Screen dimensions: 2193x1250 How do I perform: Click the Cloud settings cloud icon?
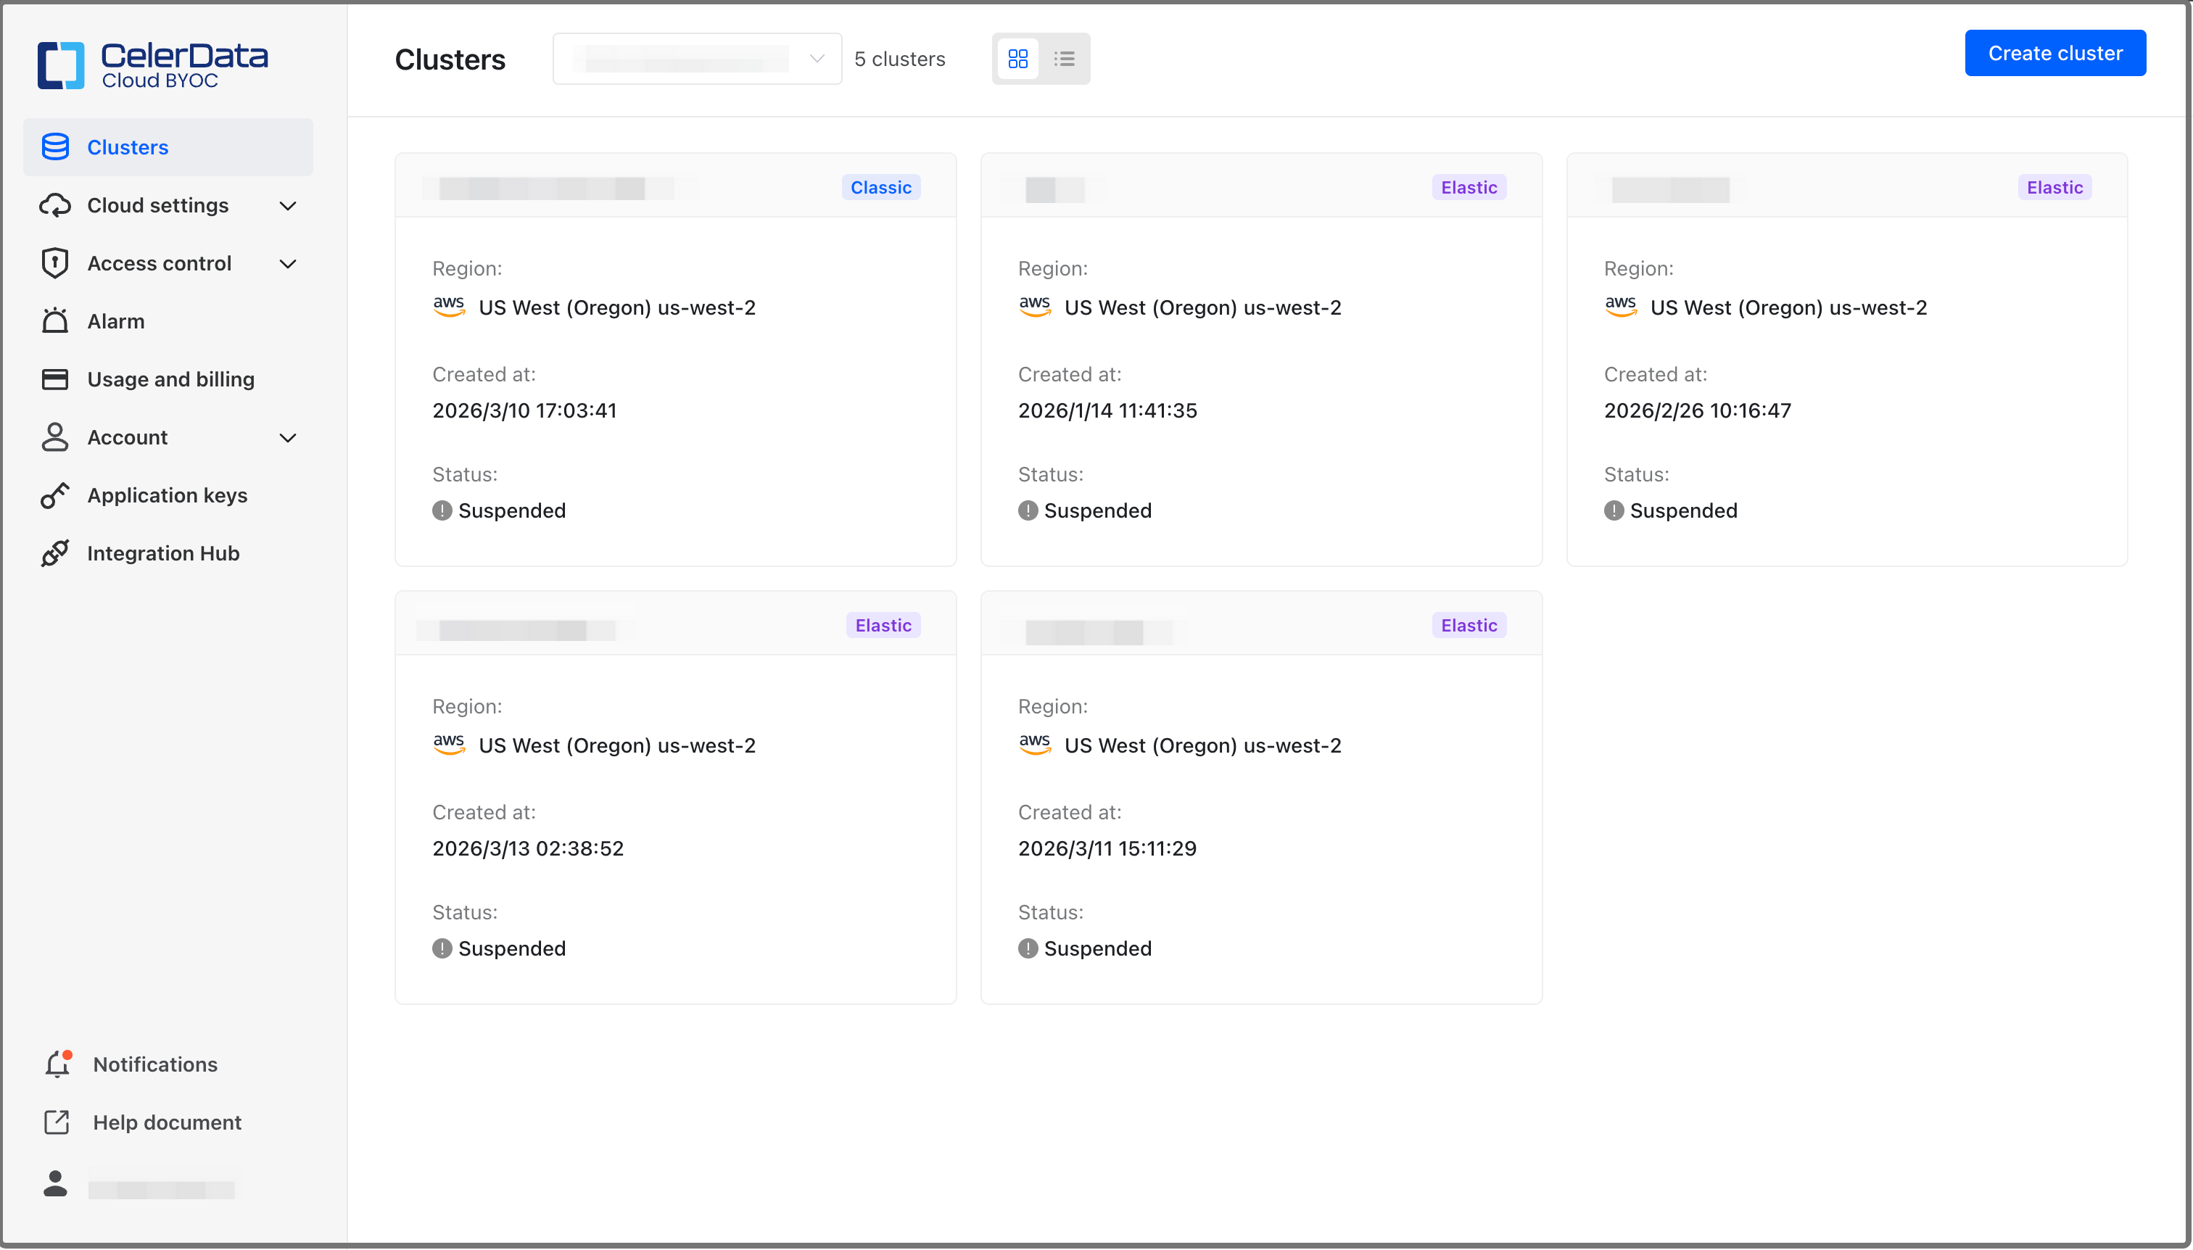click(55, 205)
